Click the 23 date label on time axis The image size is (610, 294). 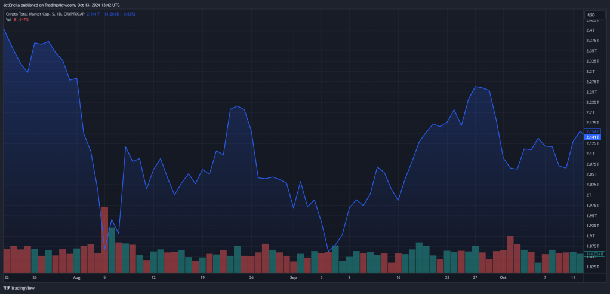447,278
